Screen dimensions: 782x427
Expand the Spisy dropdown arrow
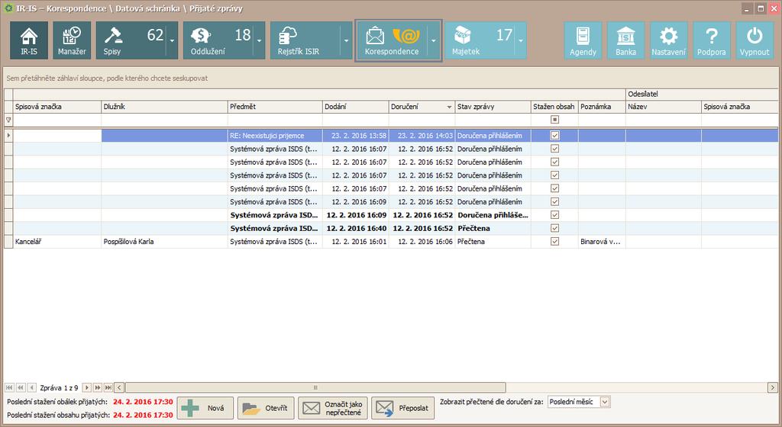pyautogui.click(x=172, y=40)
